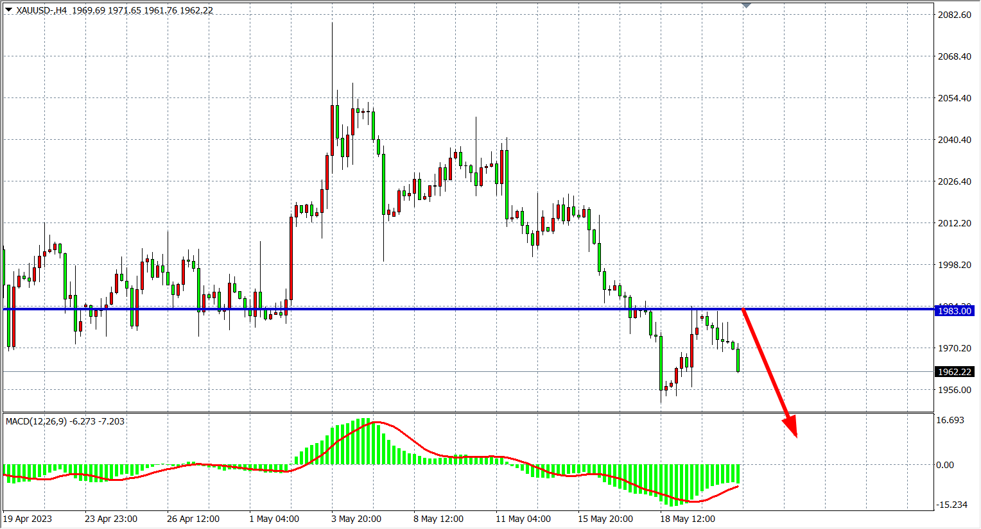Click the blue 1983.00 price label
Screen dimensions: 981x529
(955, 311)
